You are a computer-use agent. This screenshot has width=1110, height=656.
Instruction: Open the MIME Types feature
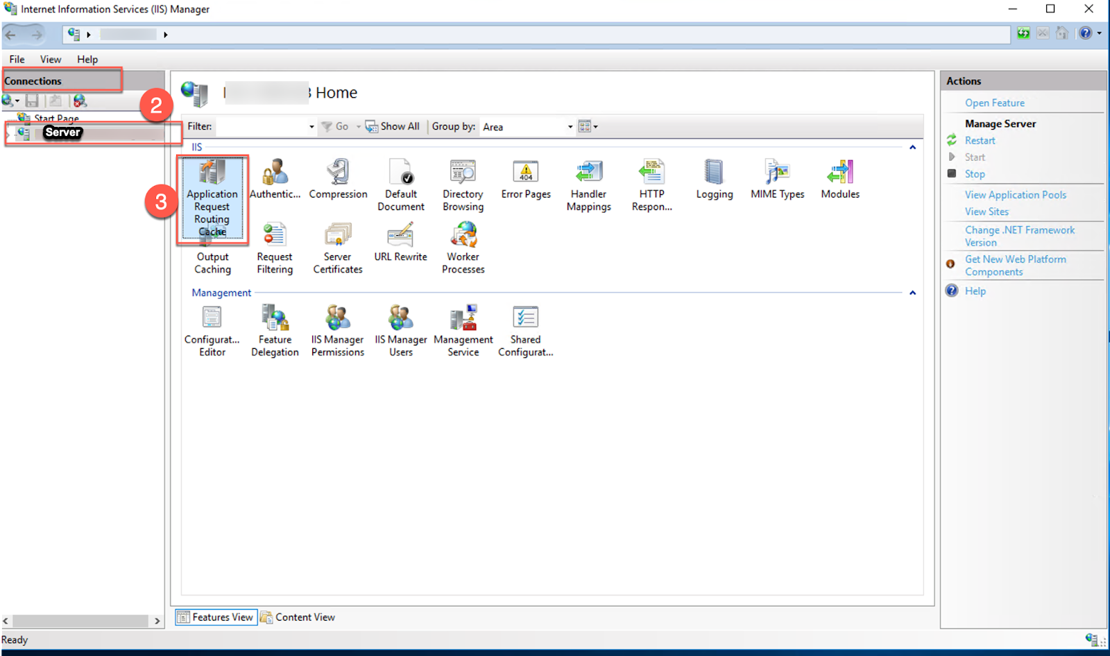778,180
